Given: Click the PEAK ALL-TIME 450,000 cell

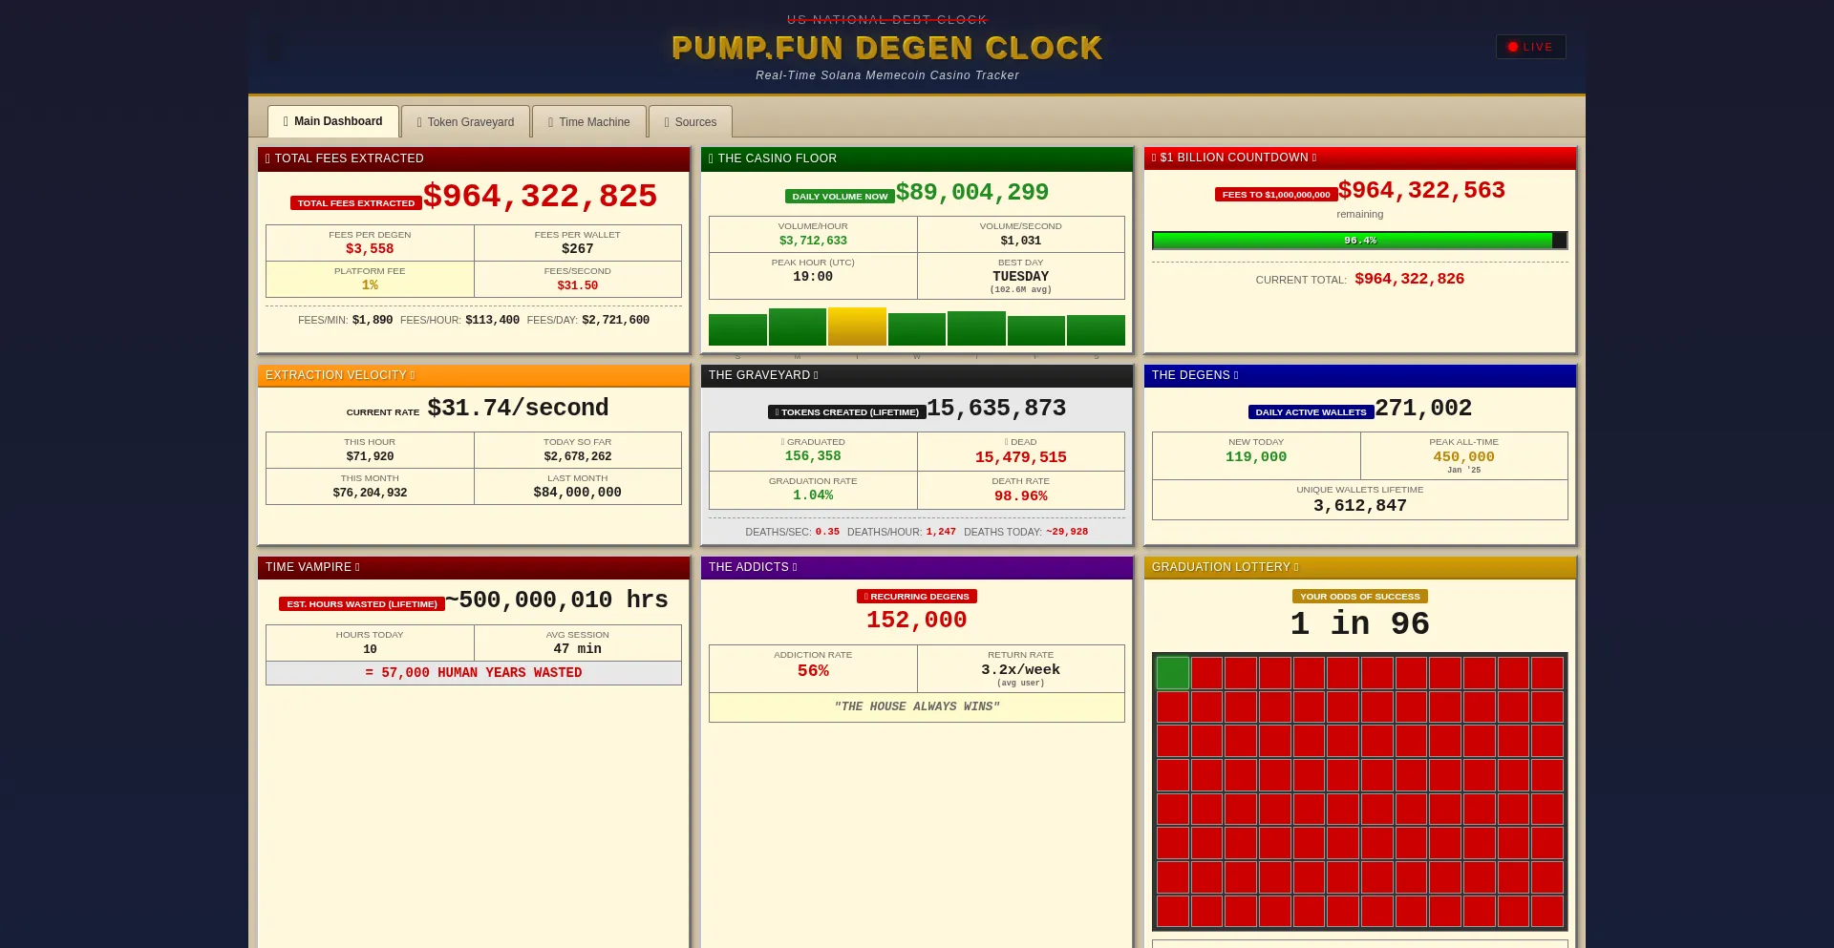Looking at the screenshot, I should coord(1464,455).
